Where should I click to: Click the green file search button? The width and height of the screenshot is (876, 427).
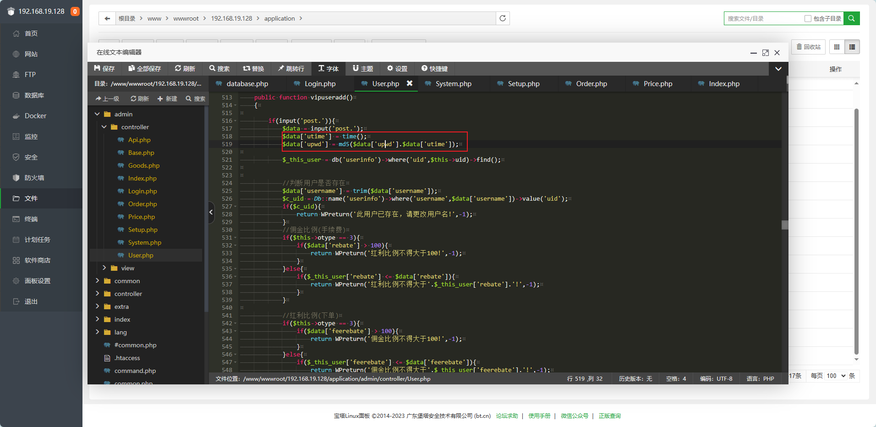(x=851, y=18)
